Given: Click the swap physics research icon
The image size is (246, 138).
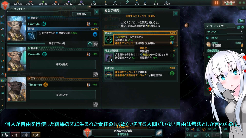Looking at the screenshot, I should [90, 44].
